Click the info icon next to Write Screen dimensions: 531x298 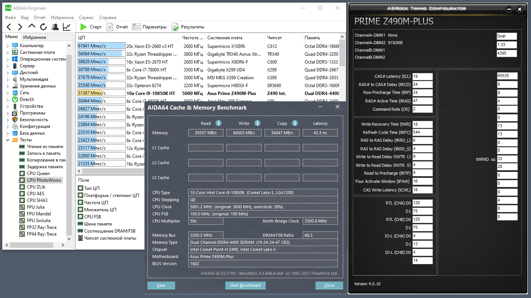coord(257,123)
